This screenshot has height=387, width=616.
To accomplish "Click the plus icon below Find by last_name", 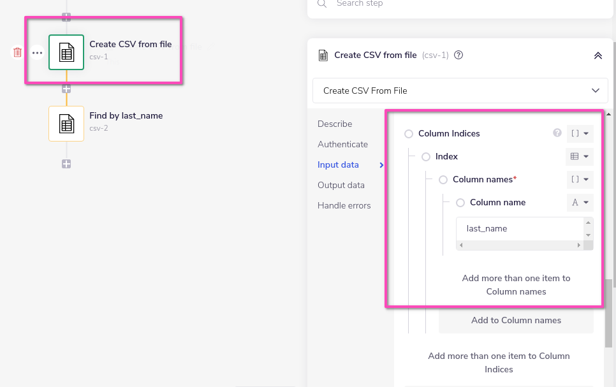I will pos(66,163).
